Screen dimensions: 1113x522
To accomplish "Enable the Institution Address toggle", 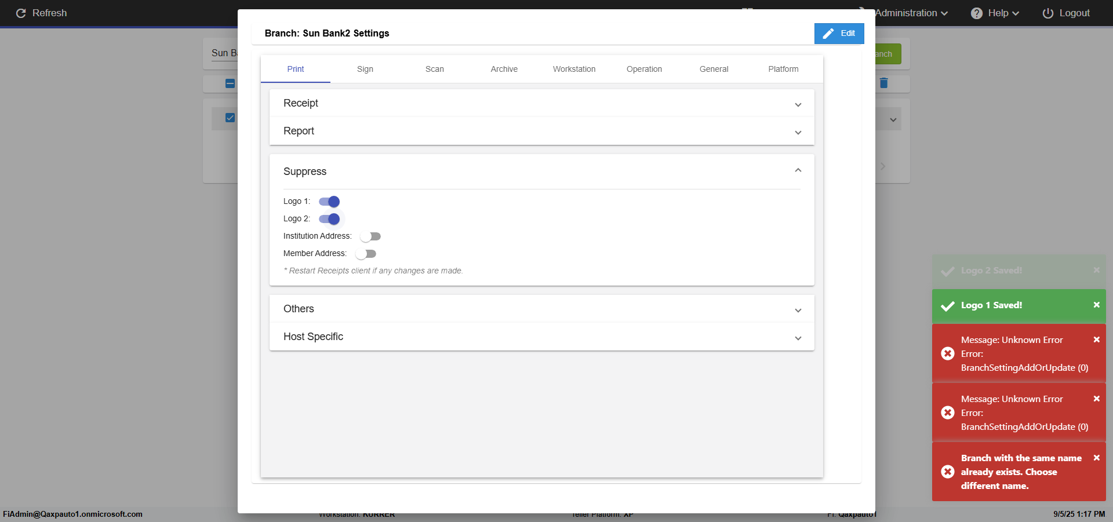I will (x=370, y=236).
